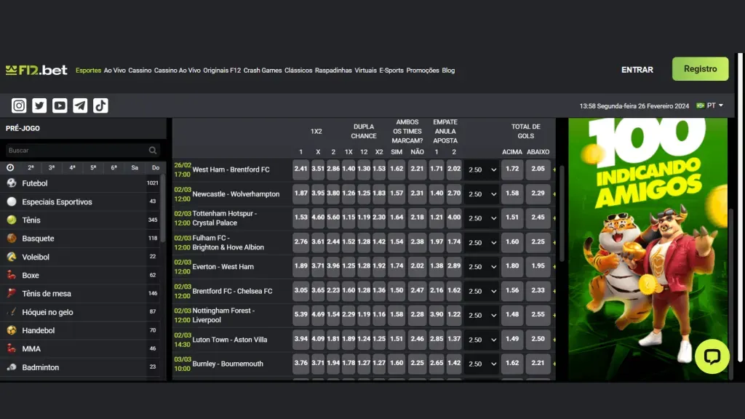Image resolution: width=745 pixels, height=419 pixels.
Task: Open the TikTok social icon
Action: 100,105
